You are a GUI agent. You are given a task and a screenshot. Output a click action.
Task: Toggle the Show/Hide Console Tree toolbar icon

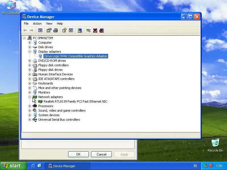[40, 30]
